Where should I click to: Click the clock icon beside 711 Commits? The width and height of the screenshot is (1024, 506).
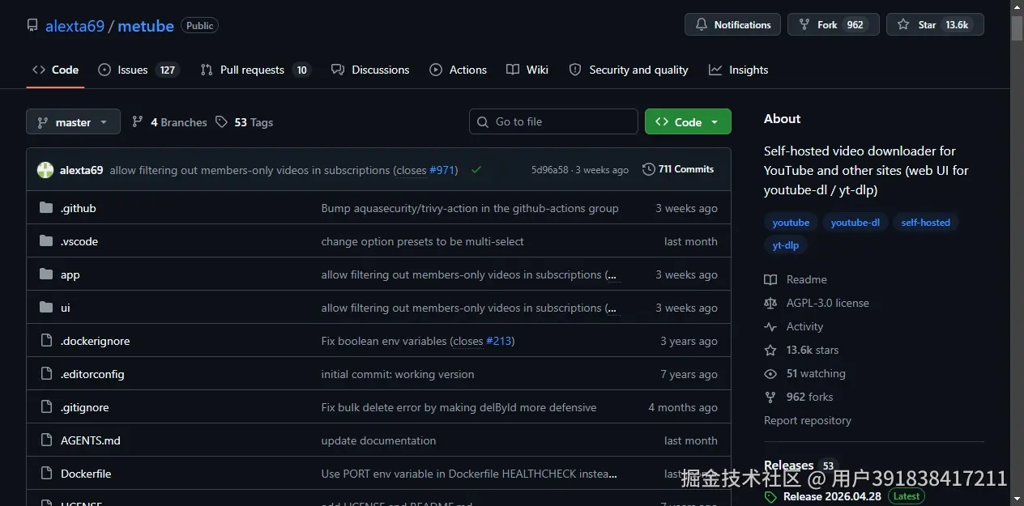pos(648,169)
